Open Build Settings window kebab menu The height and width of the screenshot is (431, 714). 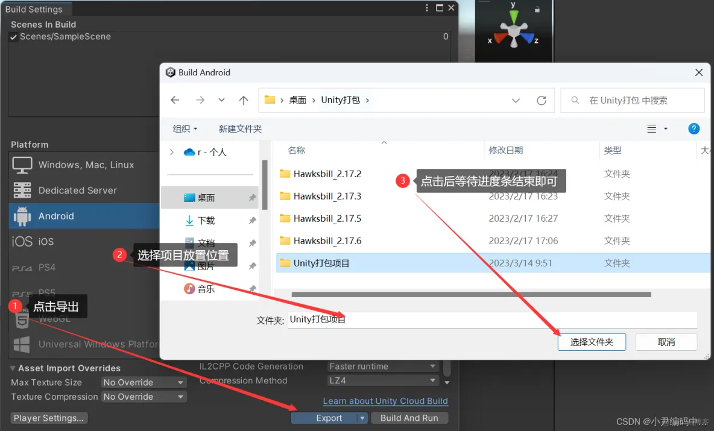[427, 8]
